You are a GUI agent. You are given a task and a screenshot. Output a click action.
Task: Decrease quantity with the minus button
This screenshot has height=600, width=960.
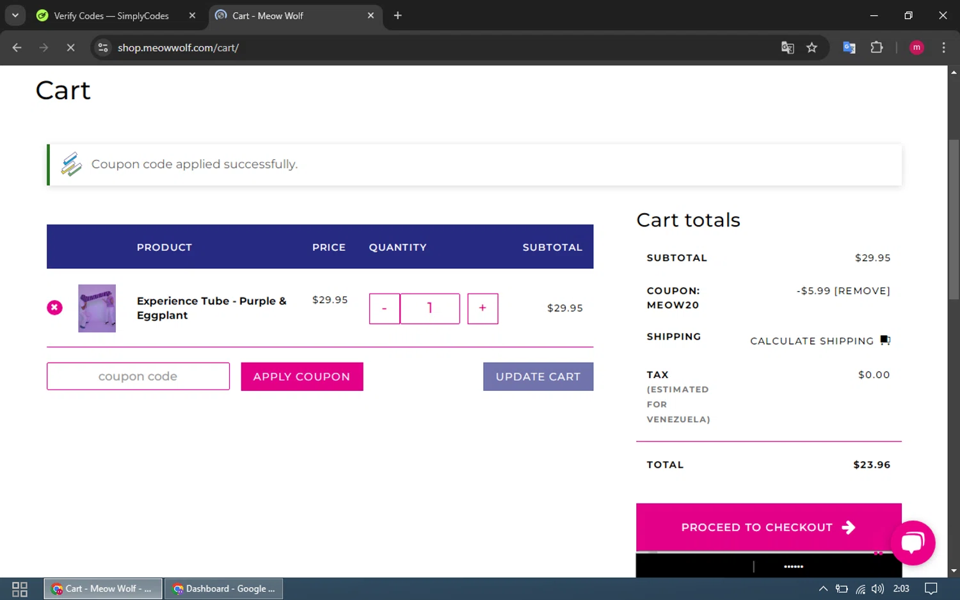385,308
